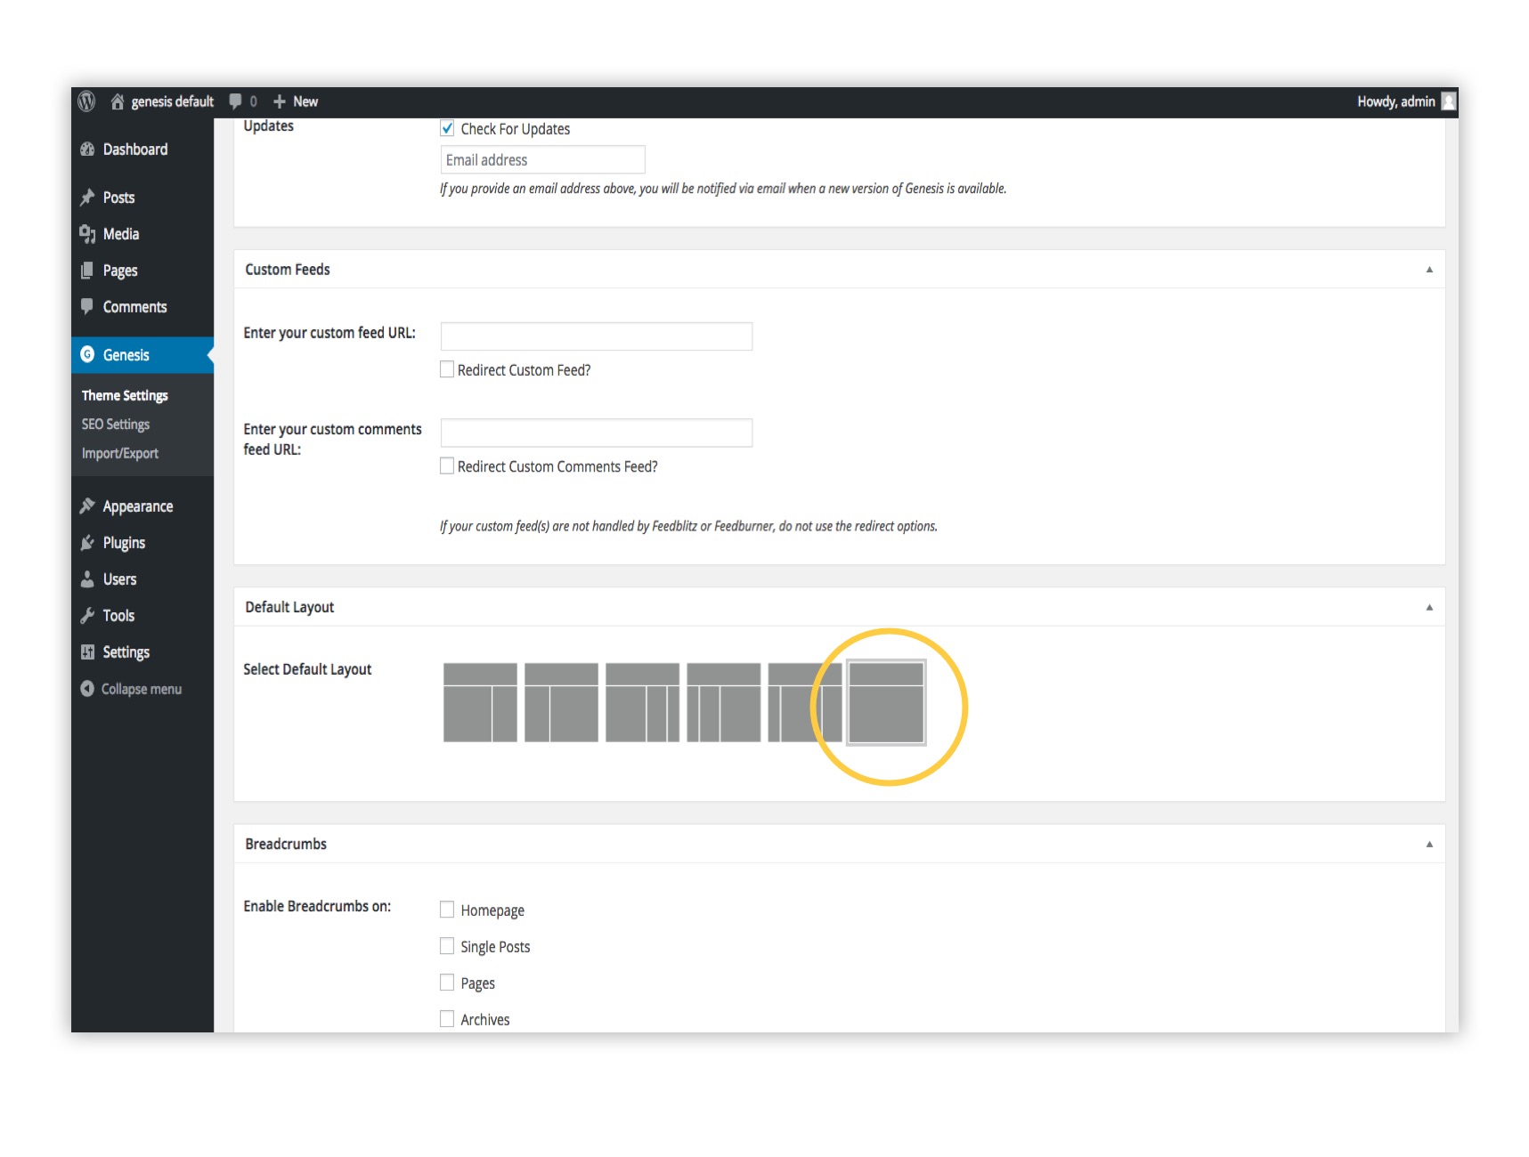Viewport: 1529px width, 1157px height.
Task: Open the WordPress logo menu
Action: pos(86,101)
